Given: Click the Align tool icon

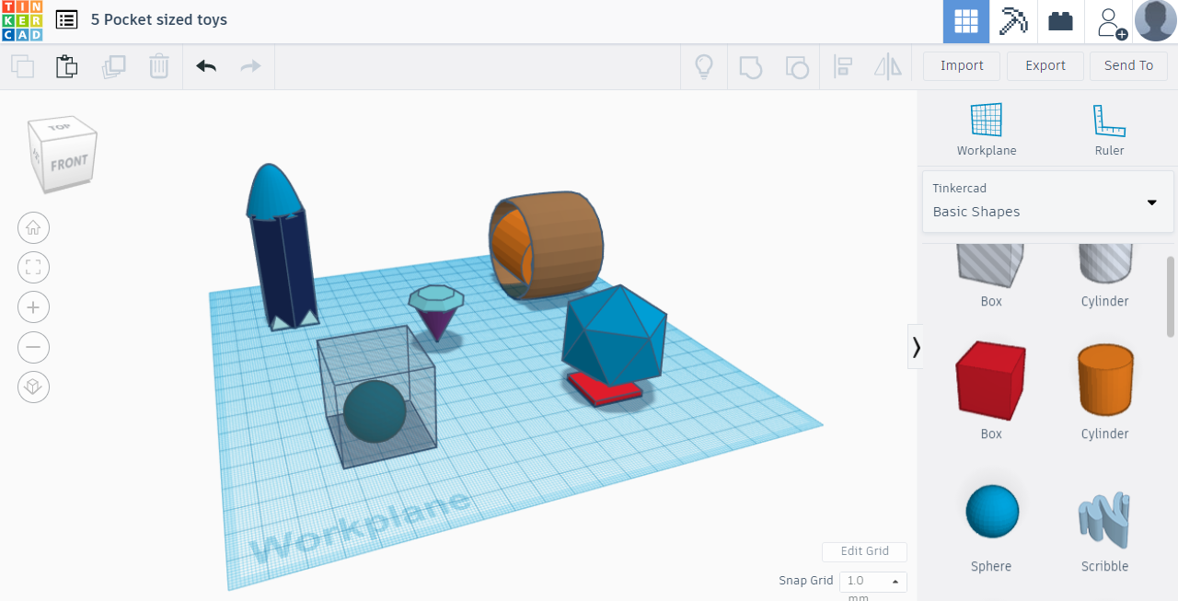Looking at the screenshot, I should click(842, 66).
